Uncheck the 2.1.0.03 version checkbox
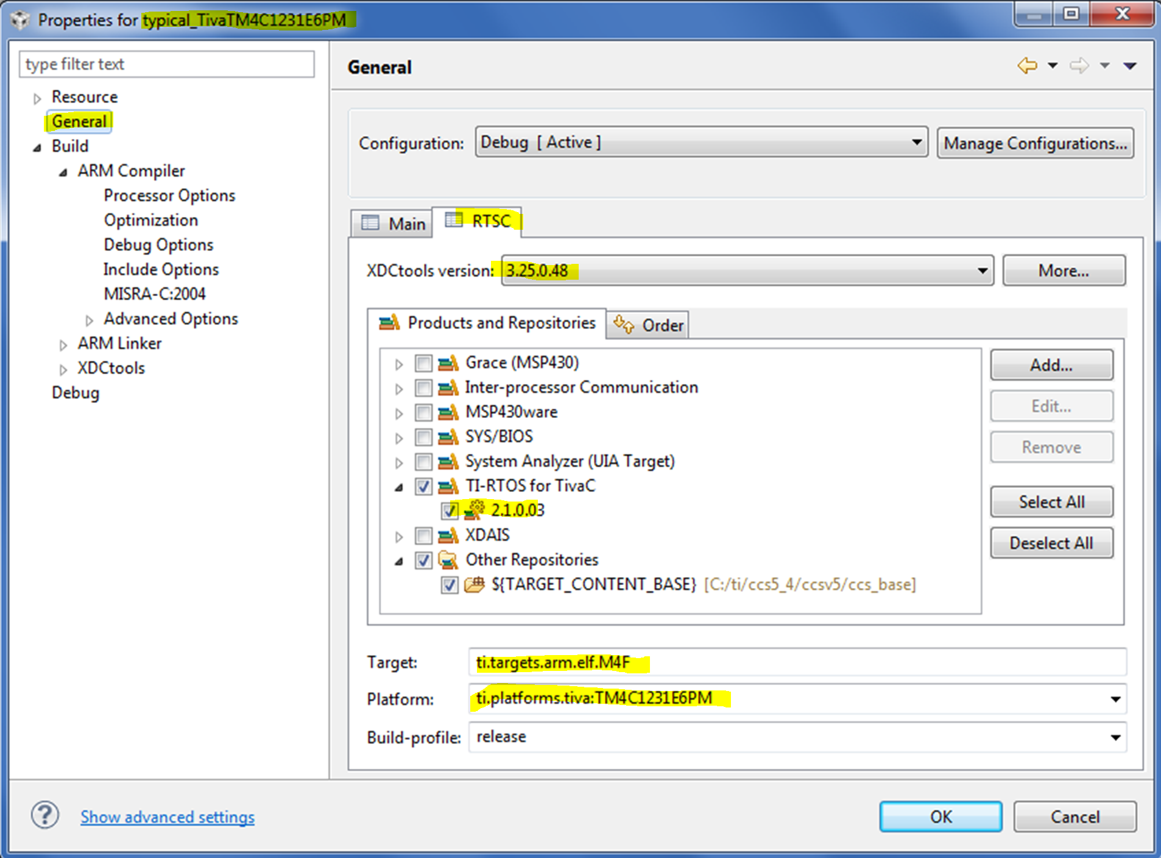The height and width of the screenshot is (858, 1161). 450,511
